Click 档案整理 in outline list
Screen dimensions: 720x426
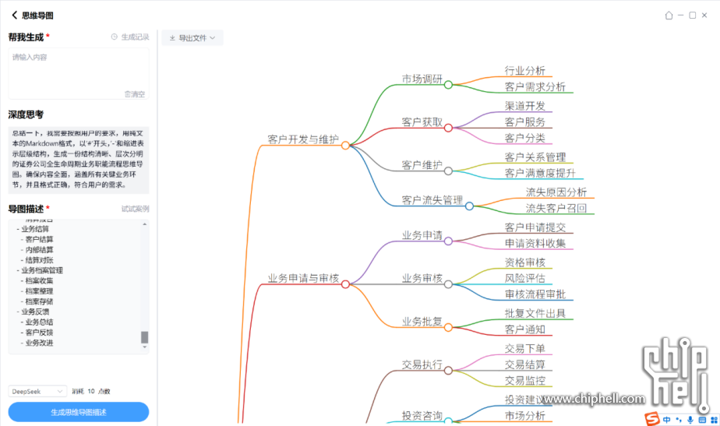pyautogui.click(x=39, y=291)
